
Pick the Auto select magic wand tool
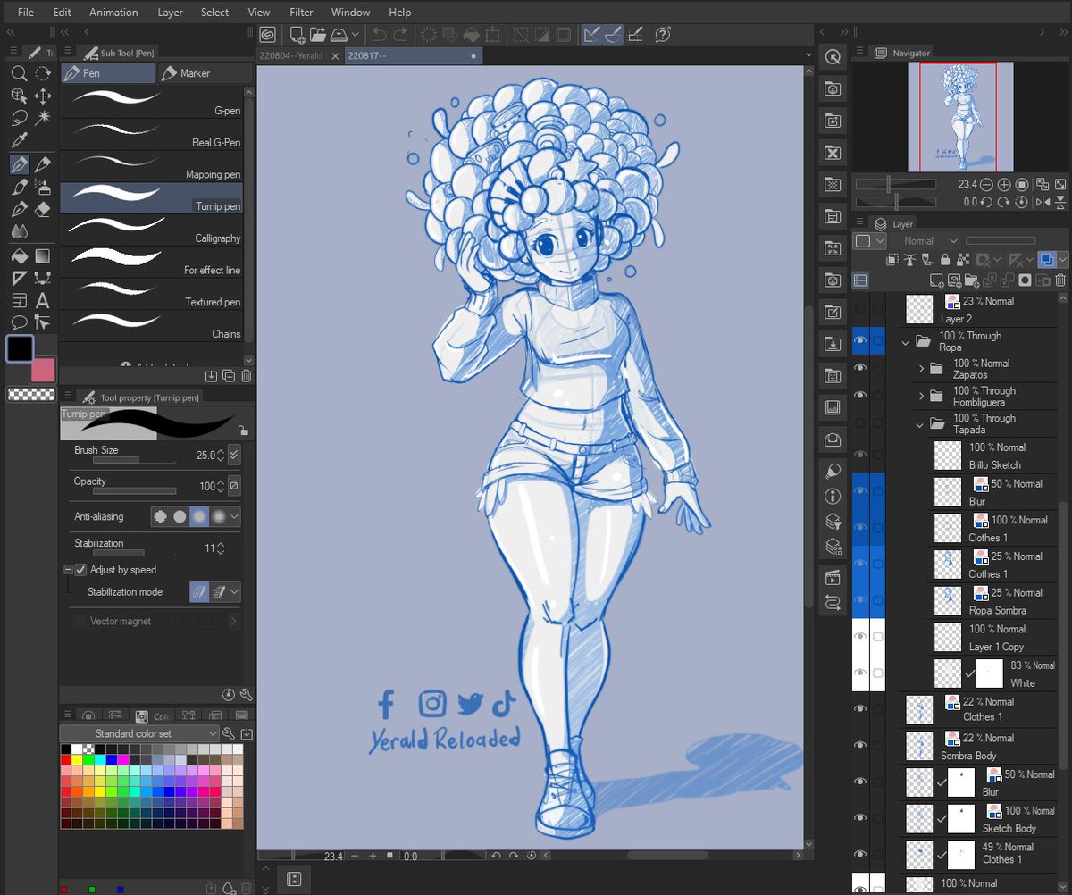pos(42,117)
